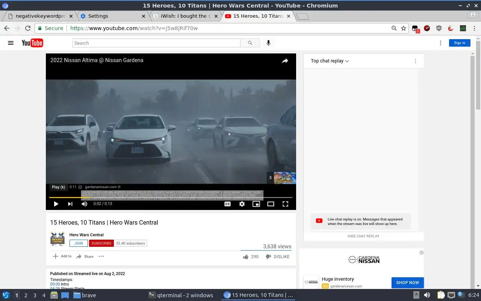Open YouTube settings three-dot menu near Sign in
Screen dimensions: 481x301
pyautogui.click(x=440, y=43)
